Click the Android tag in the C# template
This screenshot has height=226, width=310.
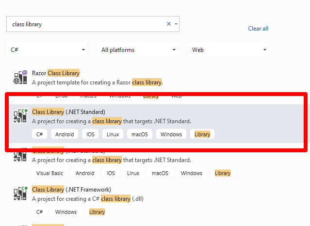point(65,134)
